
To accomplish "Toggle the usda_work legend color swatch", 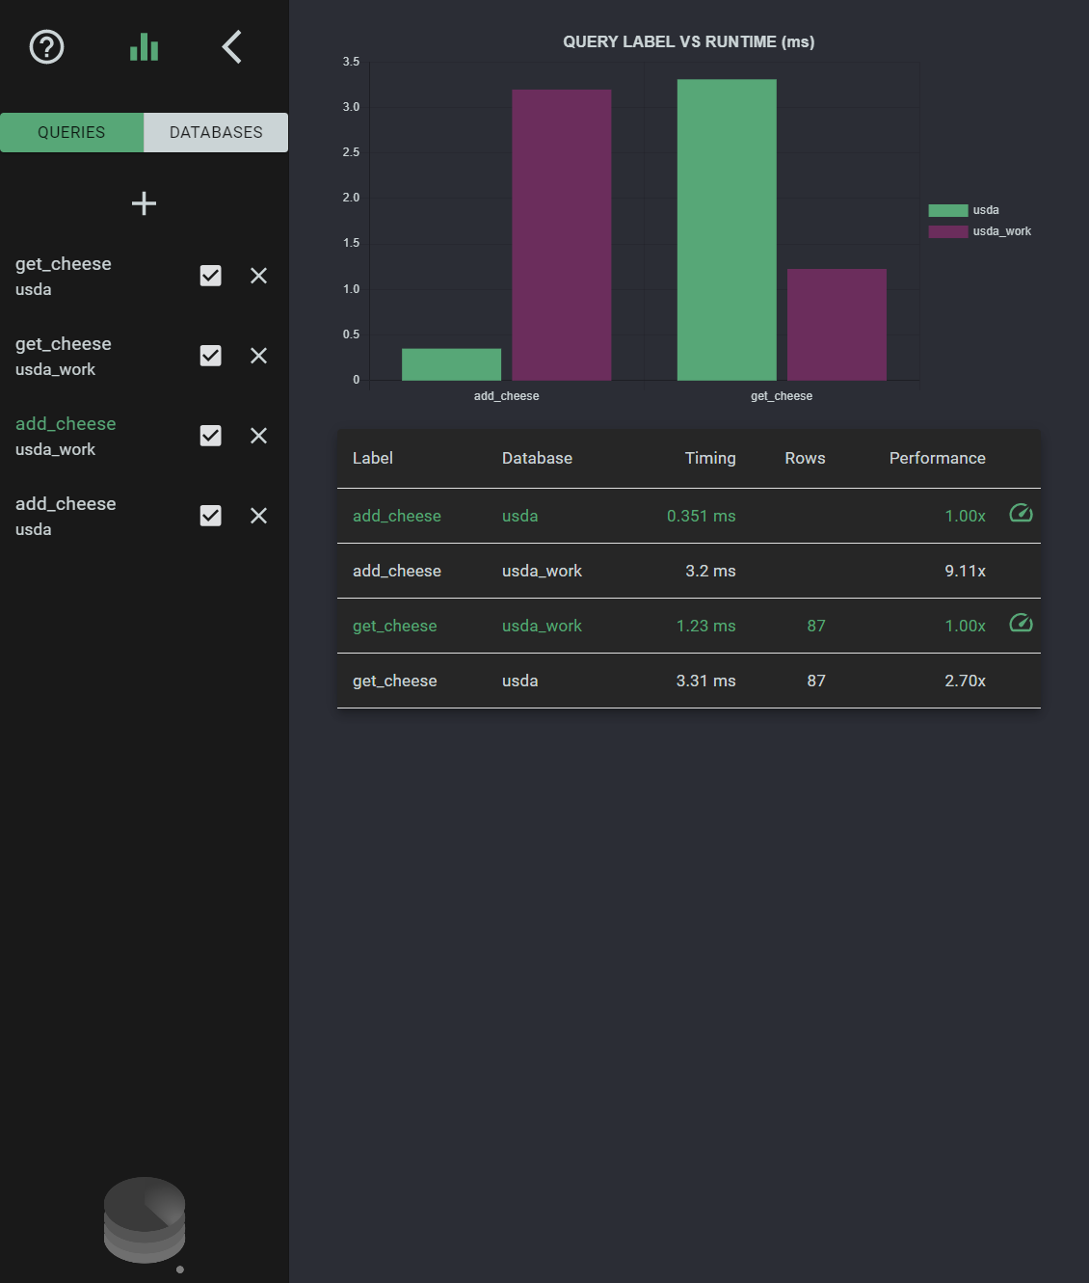I will click(947, 231).
